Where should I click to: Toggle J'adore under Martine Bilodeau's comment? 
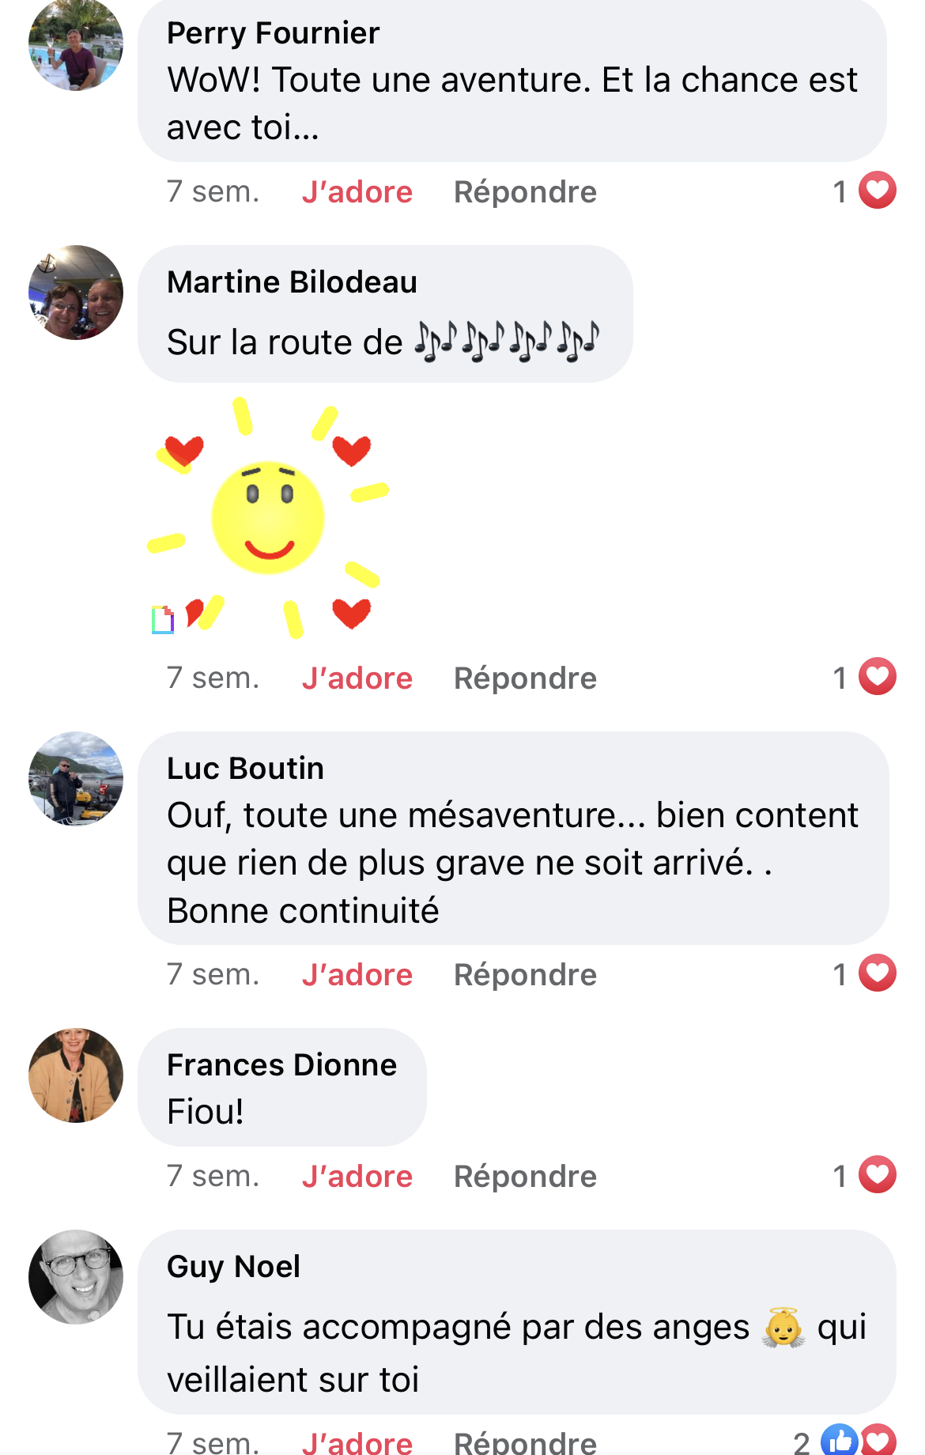(x=357, y=678)
